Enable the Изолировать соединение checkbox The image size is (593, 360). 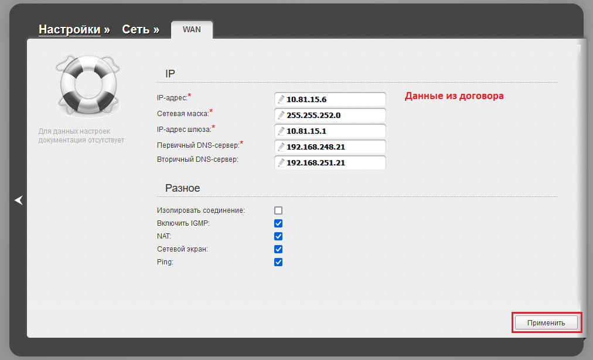[x=278, y=210]
